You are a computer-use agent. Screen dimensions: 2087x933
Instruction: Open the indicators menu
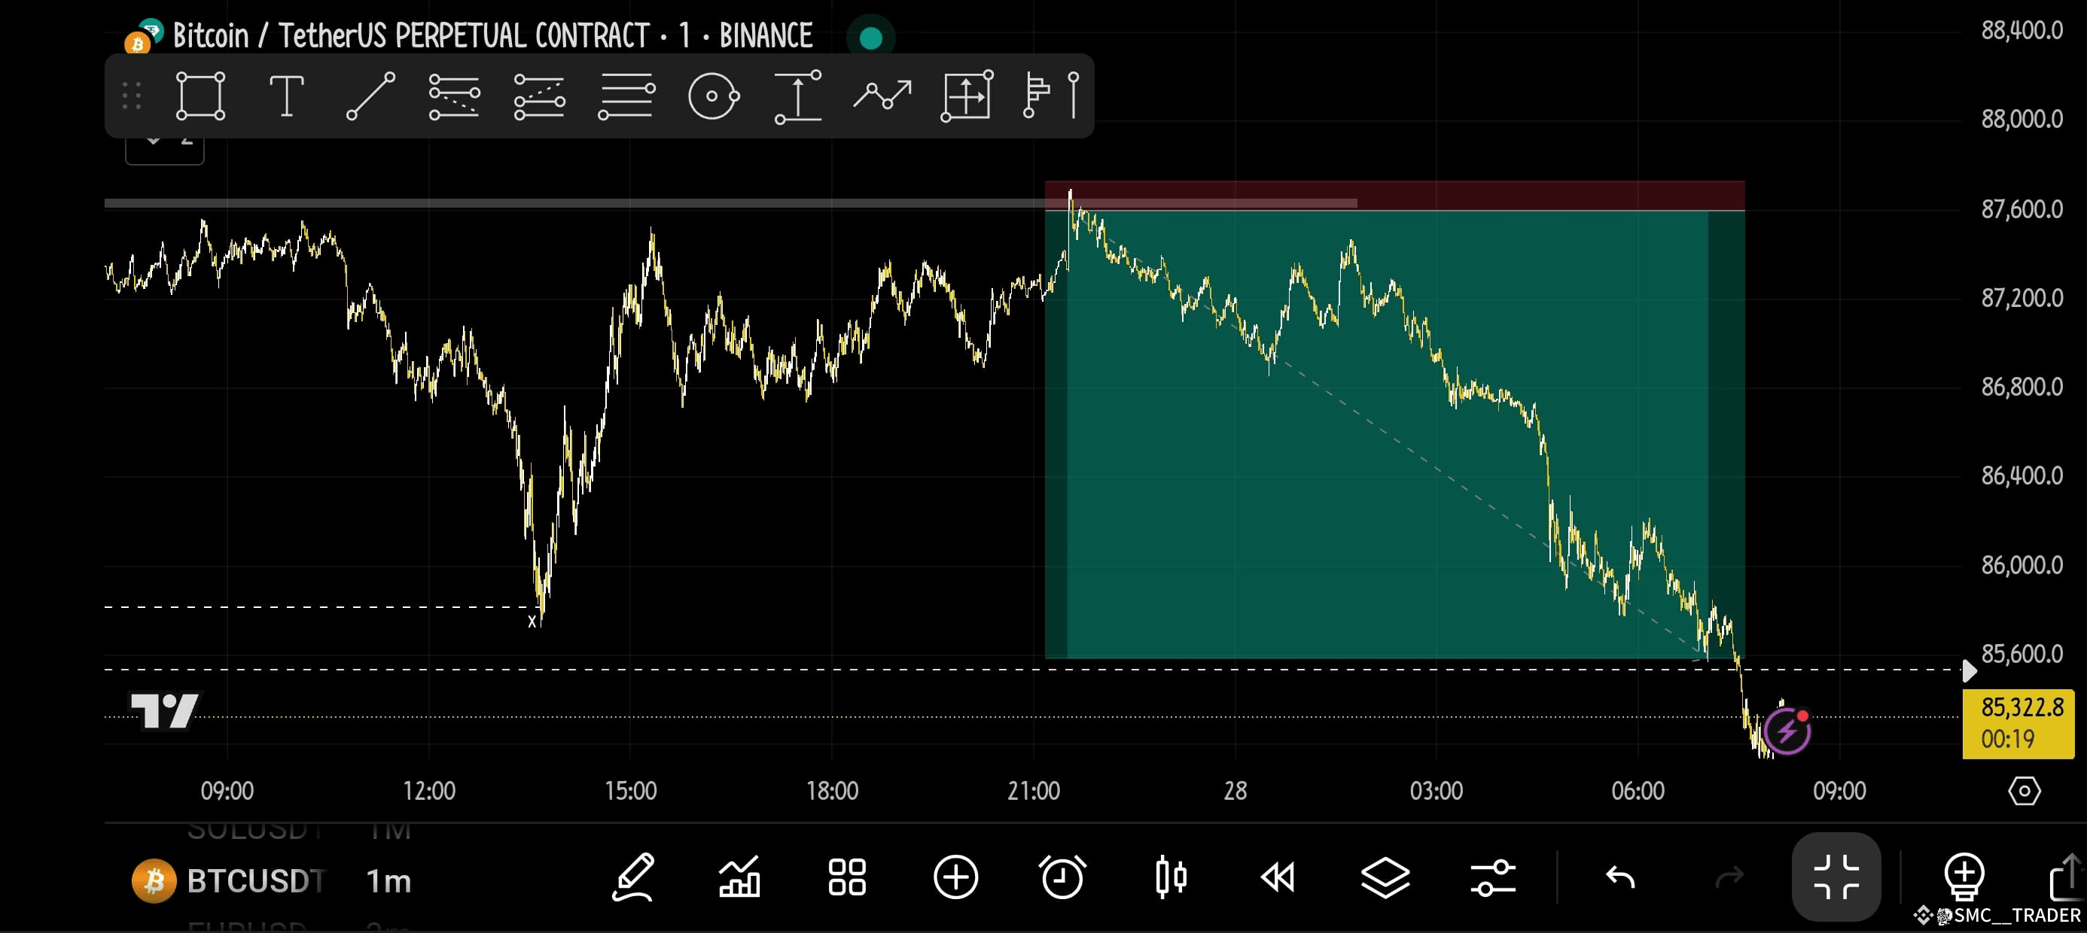pyautogui.click(x=739, y=879)
